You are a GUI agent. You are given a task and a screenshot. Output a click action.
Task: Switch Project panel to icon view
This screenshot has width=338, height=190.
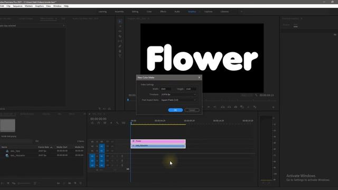coord(8,183)
